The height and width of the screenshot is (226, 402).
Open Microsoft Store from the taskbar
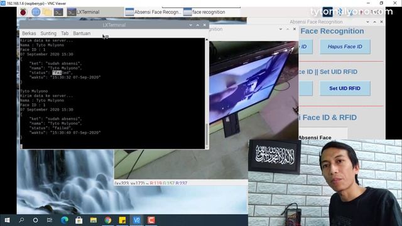(79, 220)
